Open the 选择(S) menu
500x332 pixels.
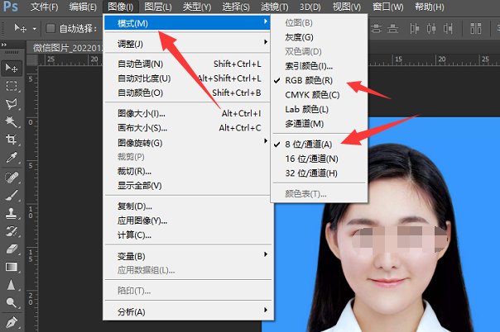[x=236, y=7]
